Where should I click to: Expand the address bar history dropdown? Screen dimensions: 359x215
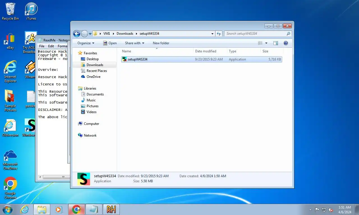click(x=212, y=34)
